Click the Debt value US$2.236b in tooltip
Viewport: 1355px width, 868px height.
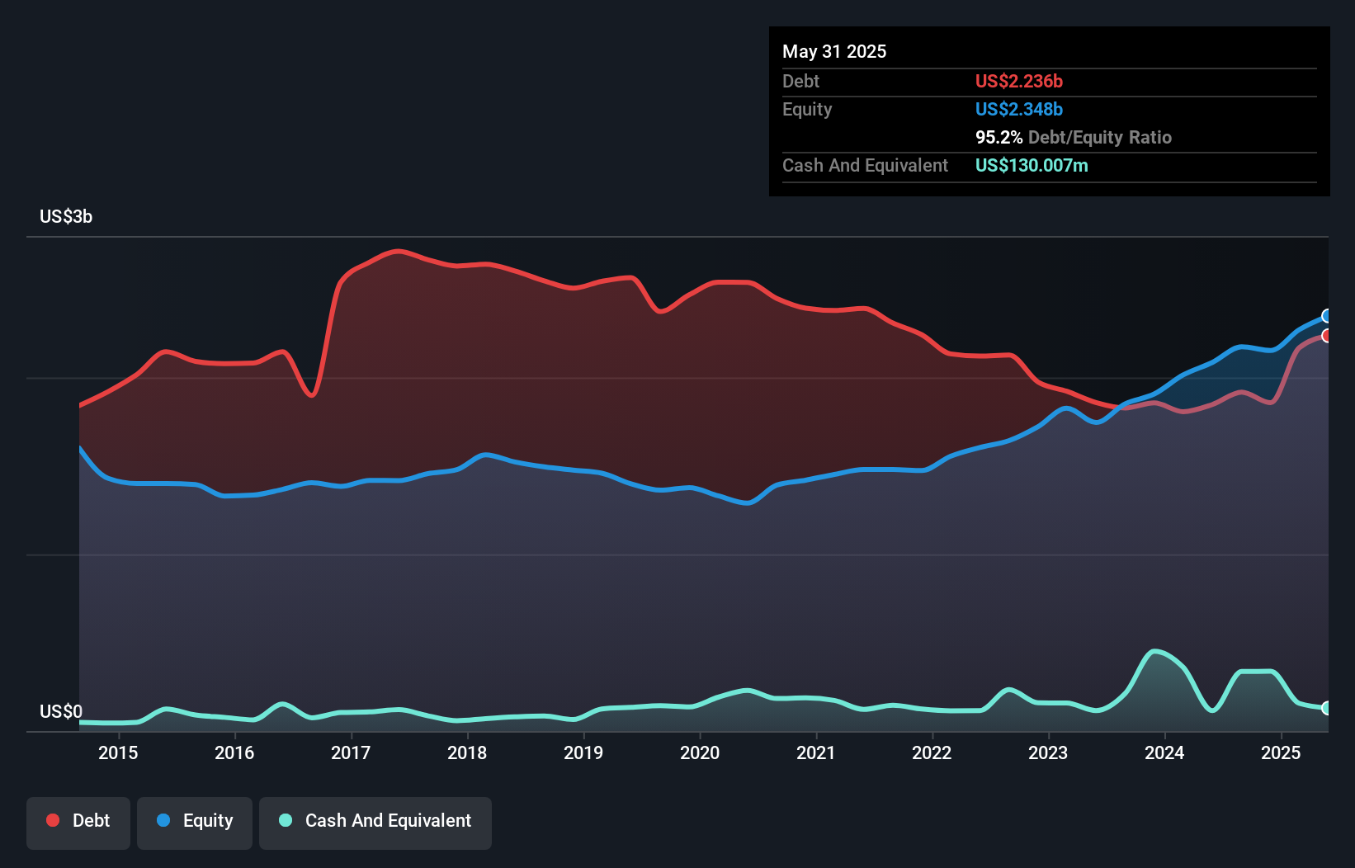point(1019,81)
